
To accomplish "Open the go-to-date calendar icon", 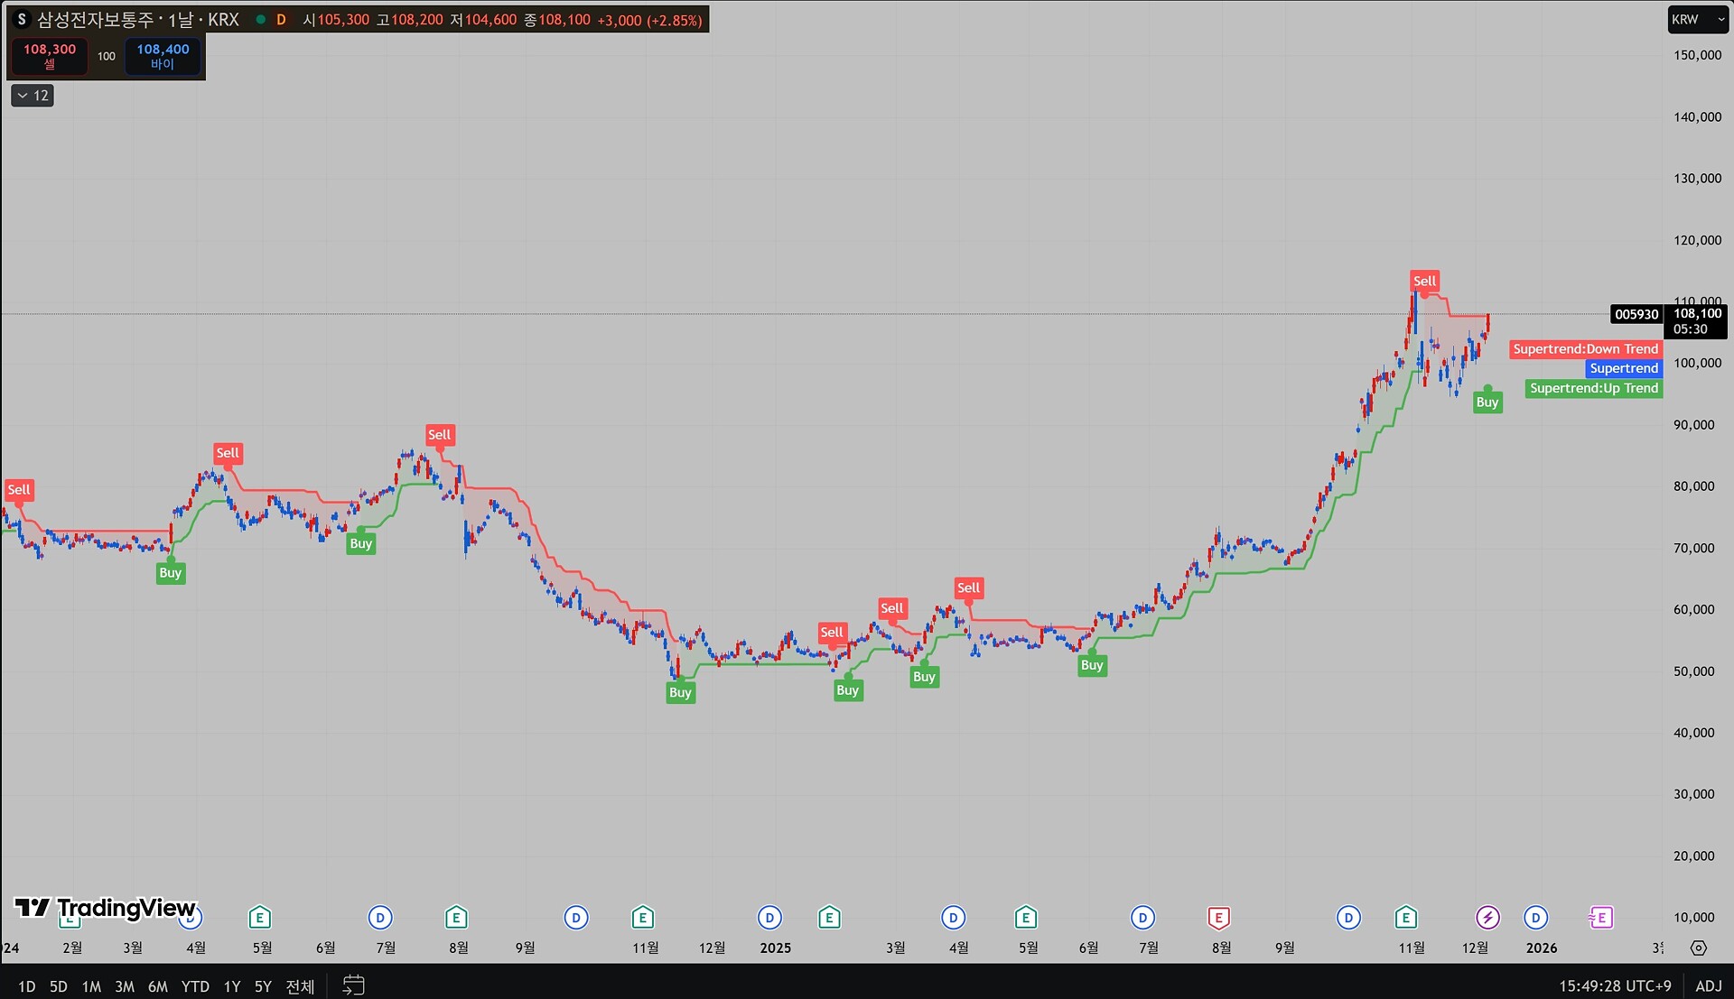I will 353,985.
